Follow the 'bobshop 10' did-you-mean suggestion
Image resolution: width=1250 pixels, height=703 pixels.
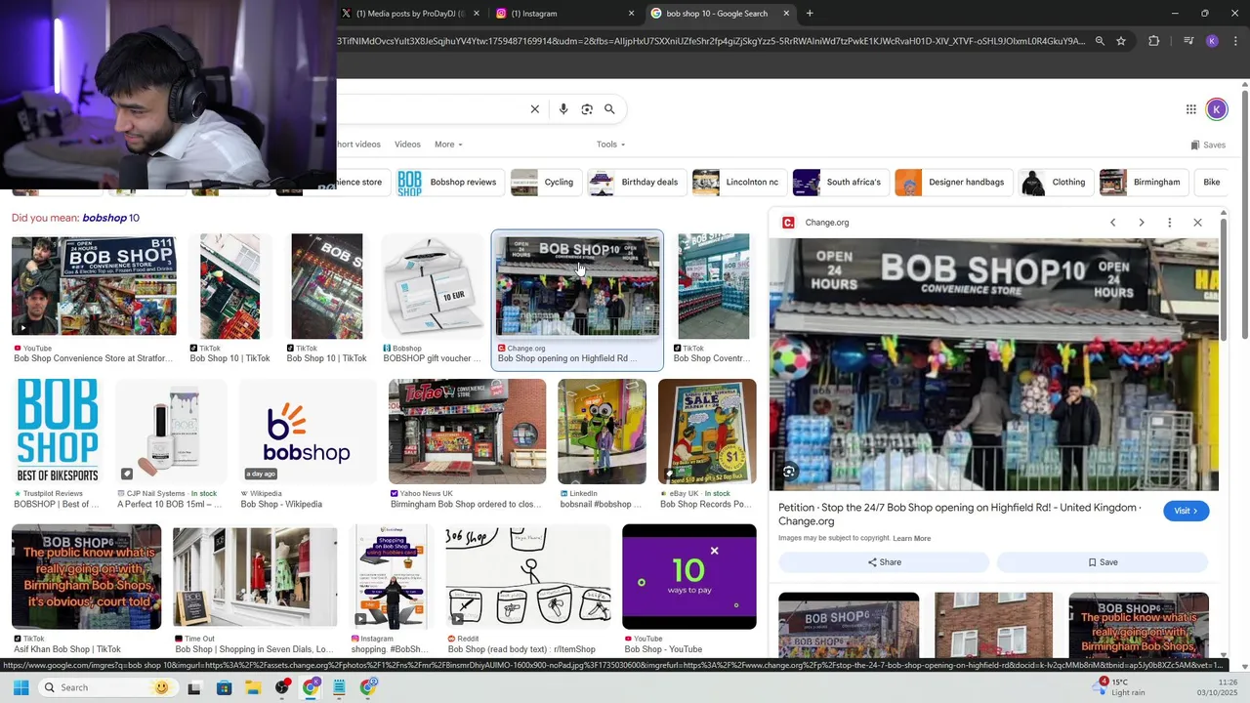click(x=110, y=218)
